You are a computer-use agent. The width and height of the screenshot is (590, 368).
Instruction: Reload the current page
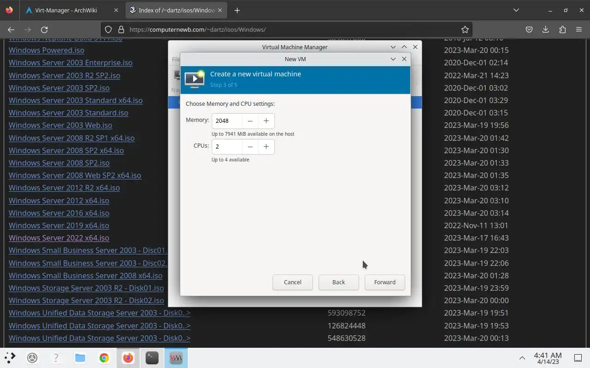click(44, 29)
